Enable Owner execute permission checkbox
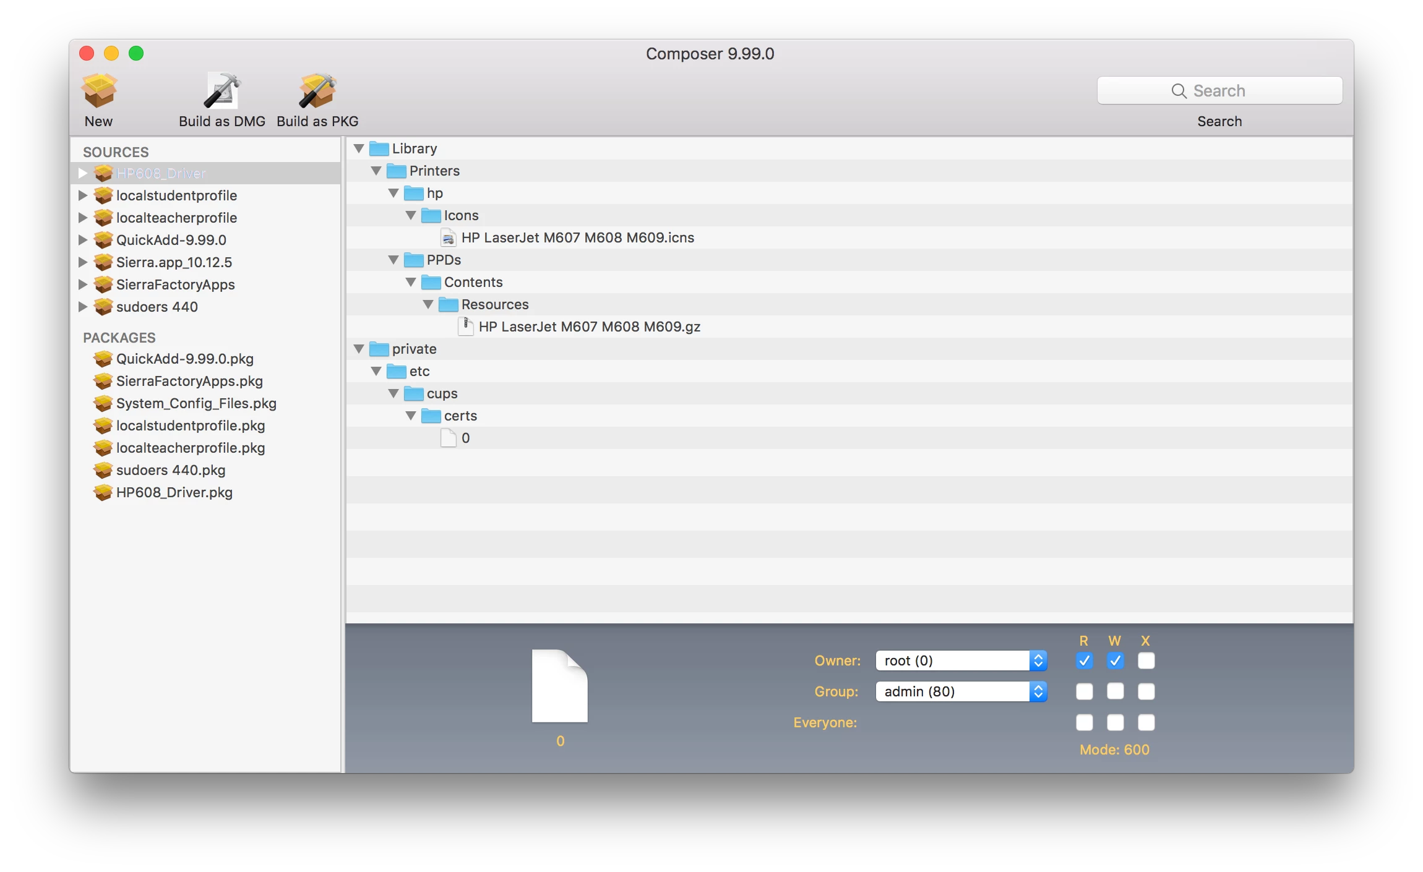Viewport: 1423px width, 872px height. coord(1146,660)
